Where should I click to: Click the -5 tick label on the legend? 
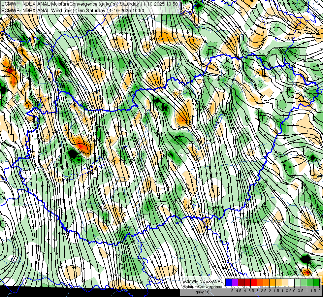(x=232, y=291)
